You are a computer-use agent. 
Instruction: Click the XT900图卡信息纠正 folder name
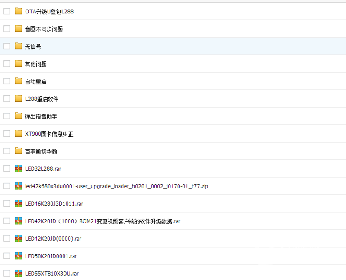[x=49, y=134]
